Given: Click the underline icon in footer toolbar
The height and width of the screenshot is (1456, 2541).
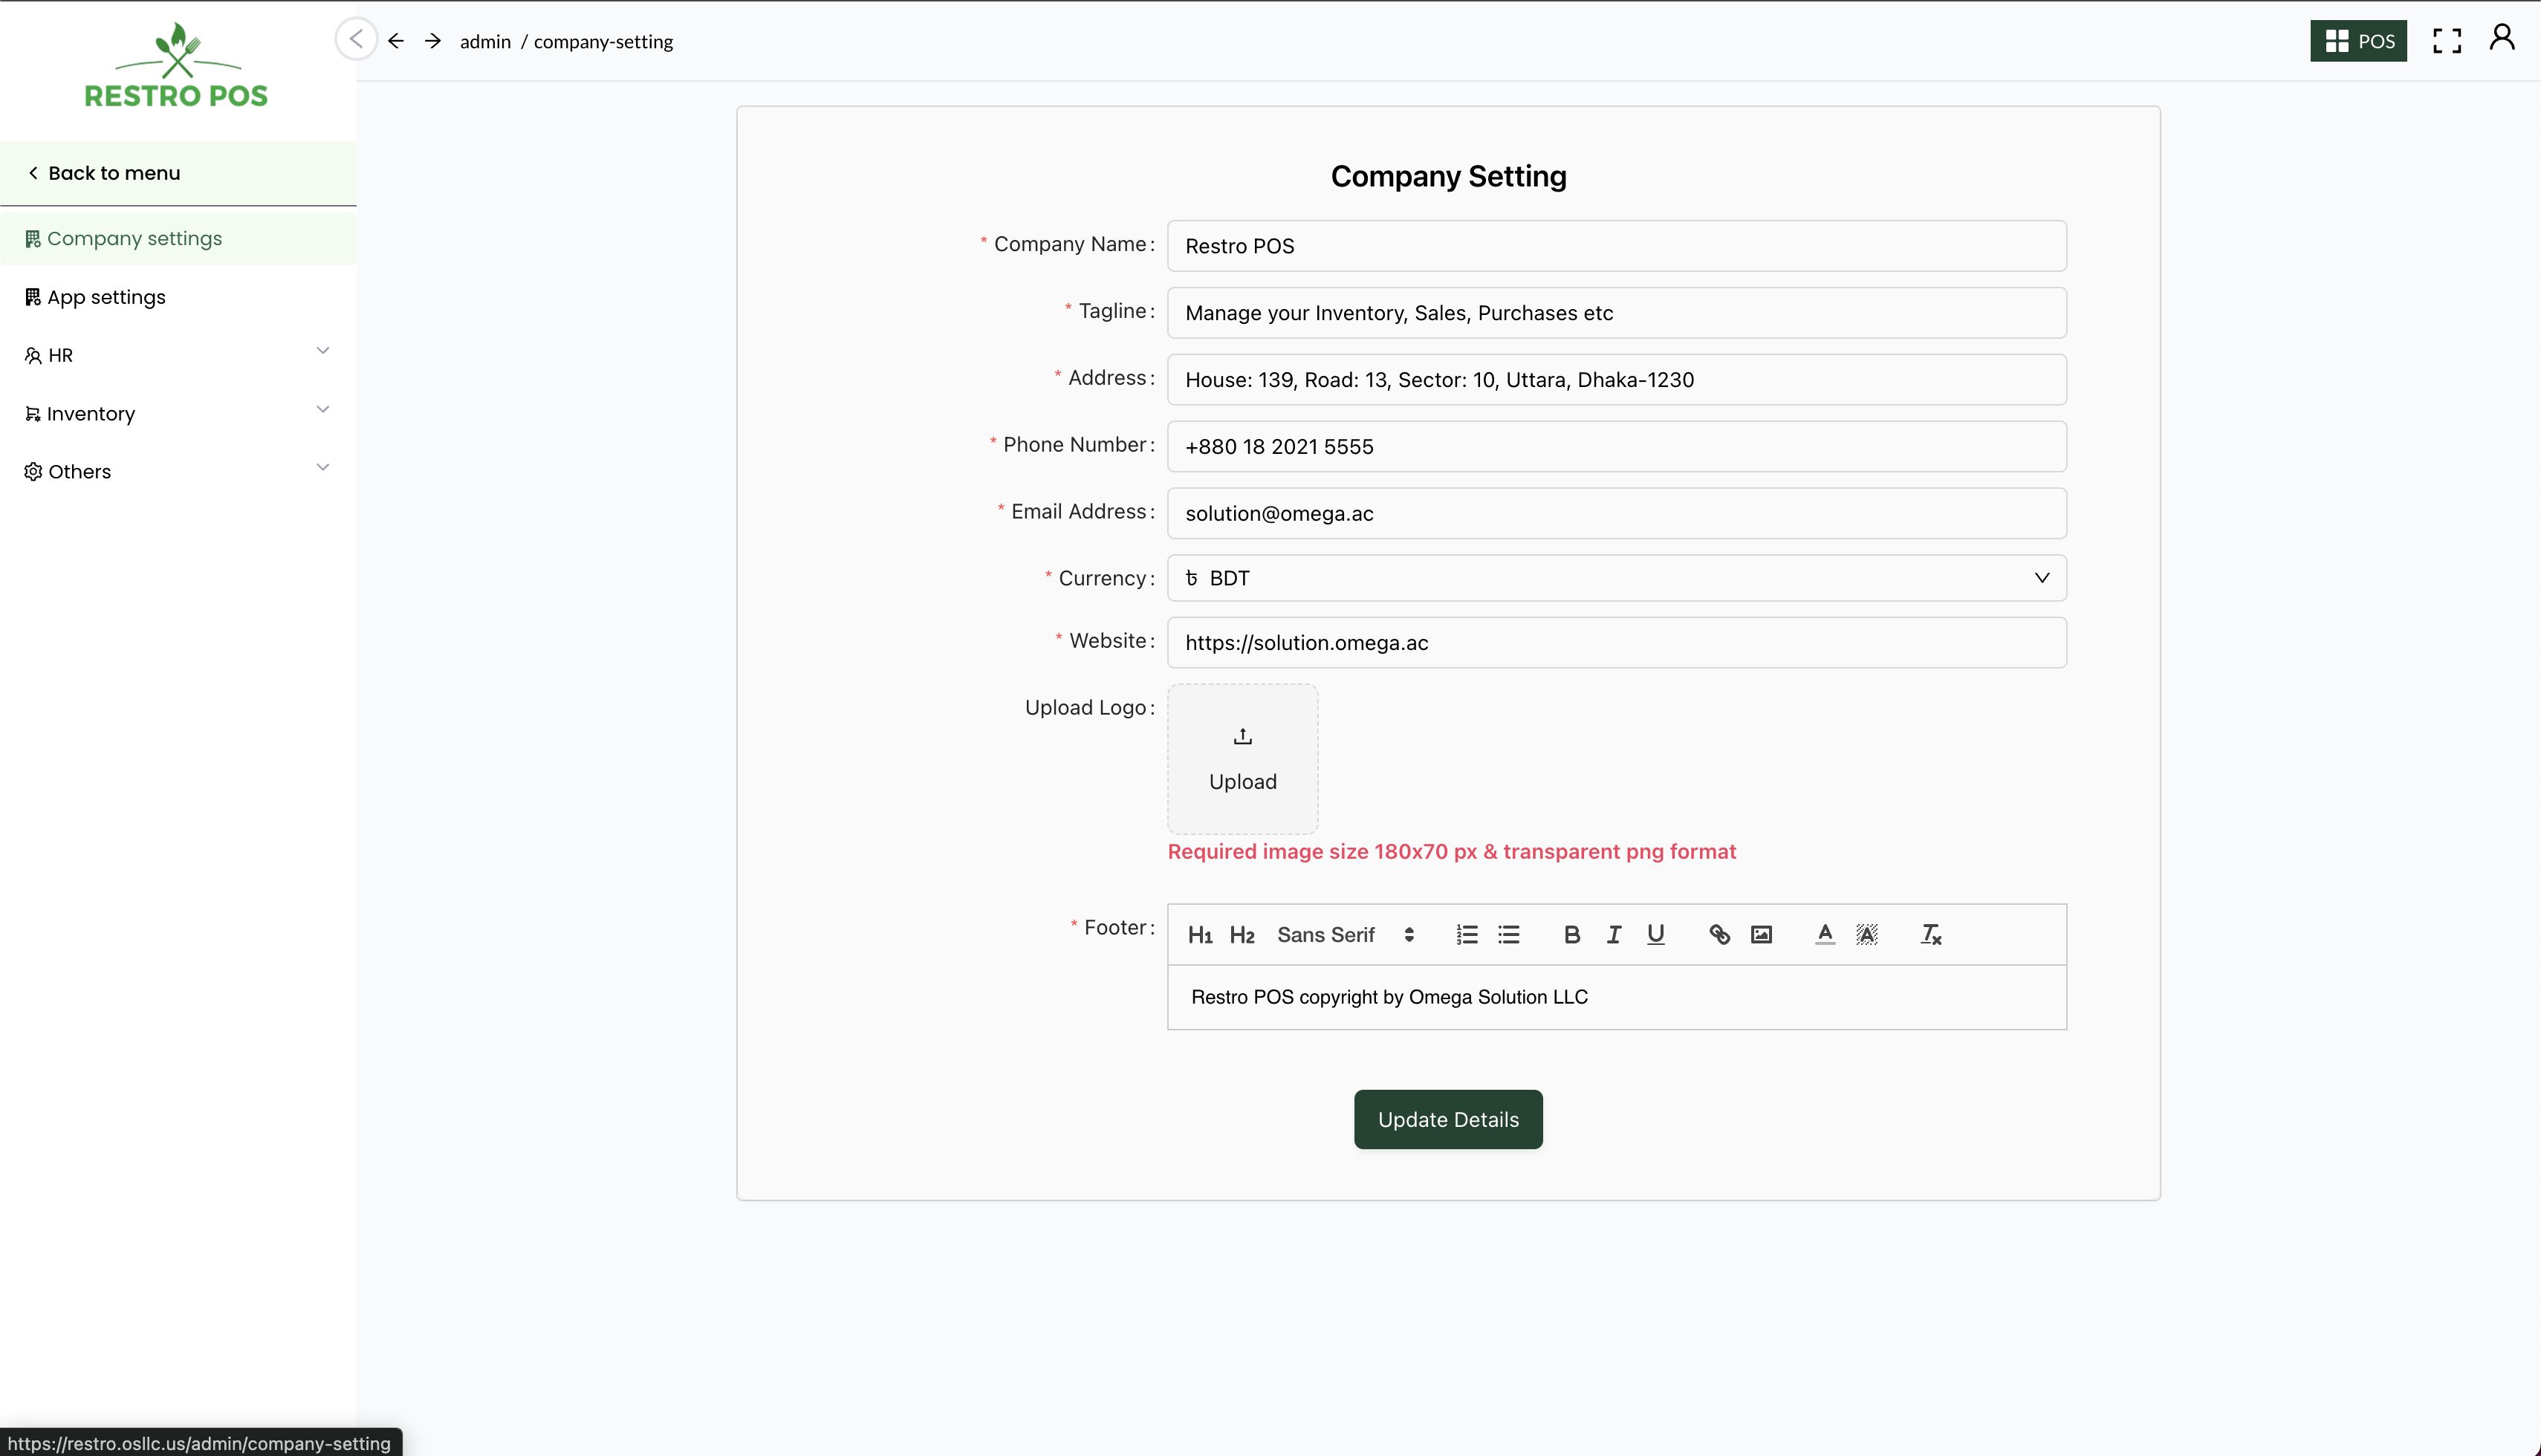Looking at the screenshot, I should (x=1655, y=934).
